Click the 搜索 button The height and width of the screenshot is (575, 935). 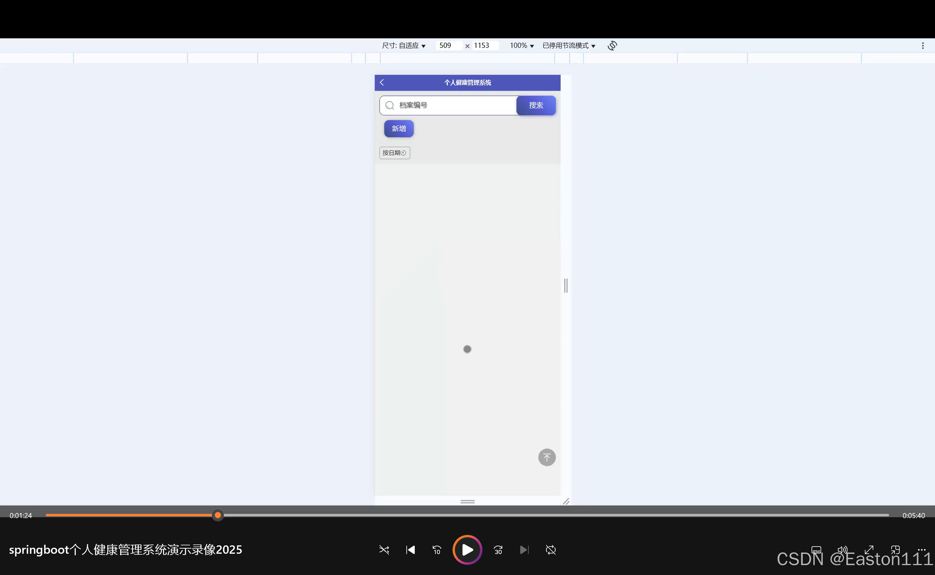[x=536, y=105]
